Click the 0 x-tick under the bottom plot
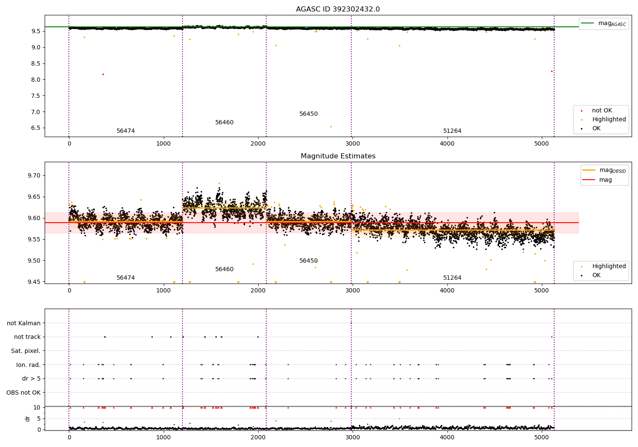 pyautogui.click(x=69, y=437)
